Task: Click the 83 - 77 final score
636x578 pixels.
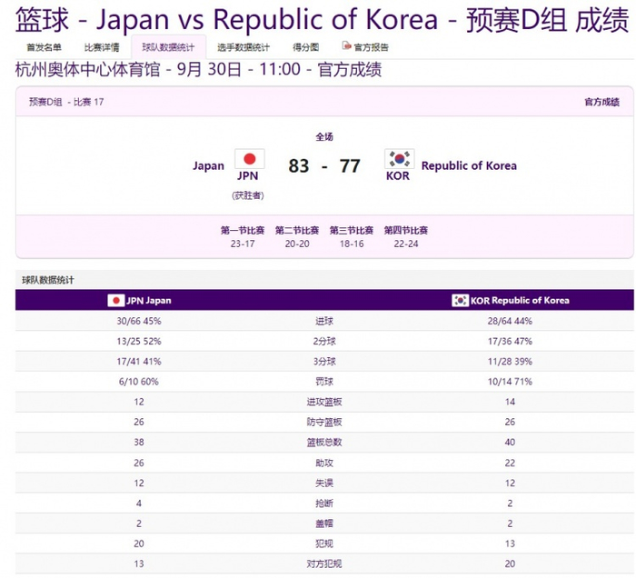Action: [324, 166]
